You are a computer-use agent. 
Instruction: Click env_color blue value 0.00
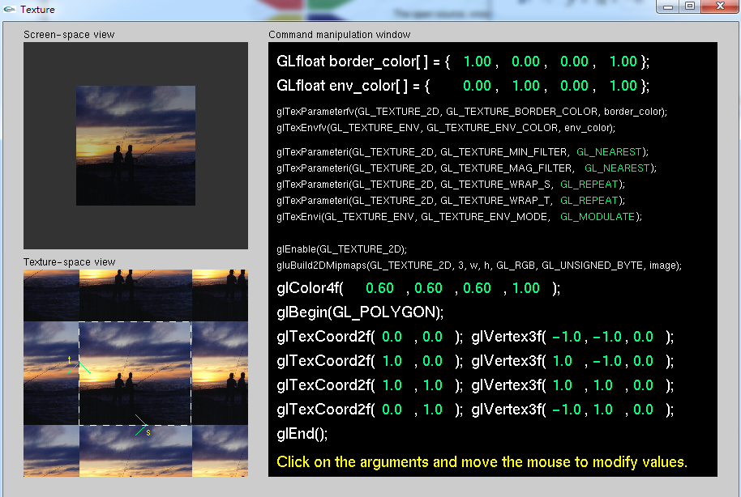click(574, 86)
